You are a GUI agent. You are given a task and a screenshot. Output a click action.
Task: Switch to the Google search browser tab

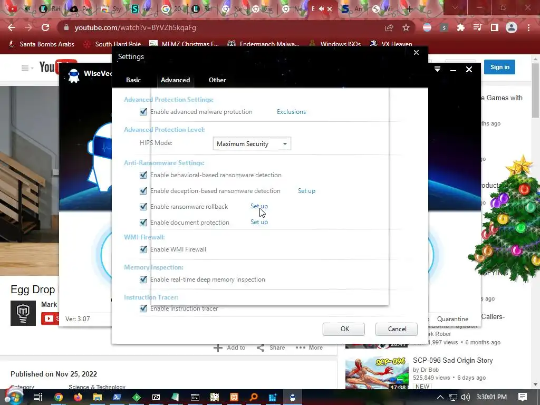171,8
